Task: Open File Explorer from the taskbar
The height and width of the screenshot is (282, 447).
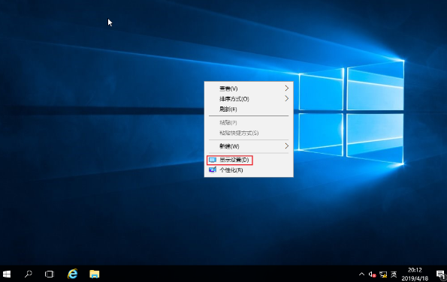Action: [x=95, y=274]
